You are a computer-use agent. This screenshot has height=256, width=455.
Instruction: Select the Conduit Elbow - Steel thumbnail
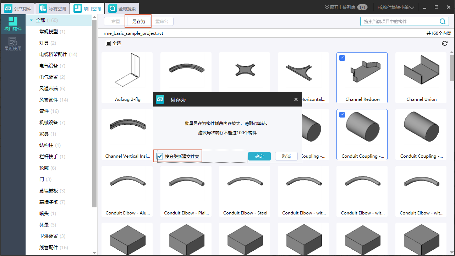(x=245, y=191)
